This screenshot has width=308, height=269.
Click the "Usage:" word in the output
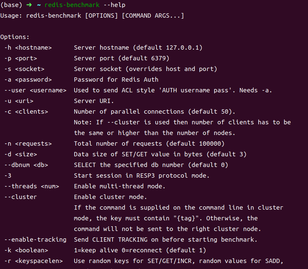tap(11, 16)
